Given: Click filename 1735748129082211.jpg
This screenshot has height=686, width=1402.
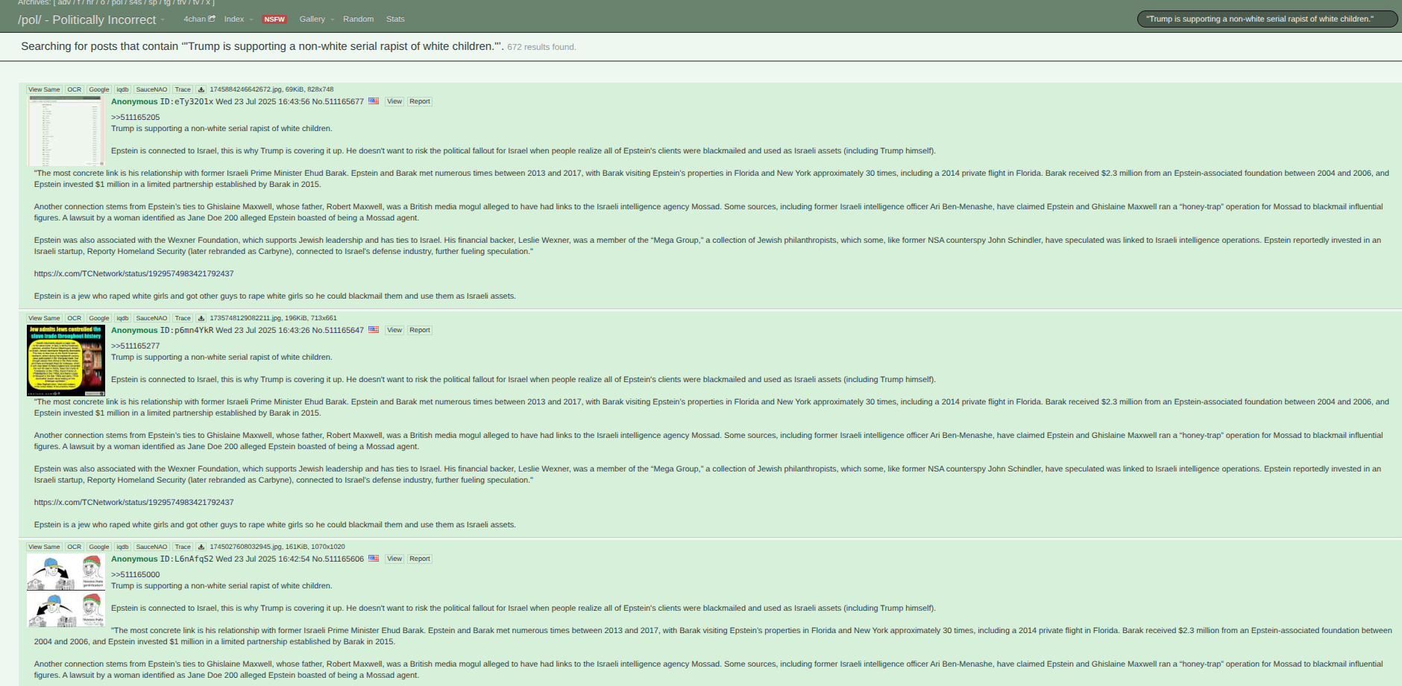Looking at the screenshot, I should (246, 318).
